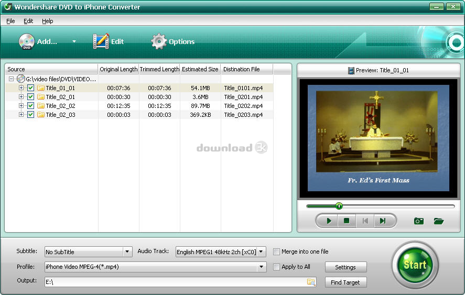Click the 369.2KB size cell
The width and height of the screenshot is (465, 295).
point(200,115)
